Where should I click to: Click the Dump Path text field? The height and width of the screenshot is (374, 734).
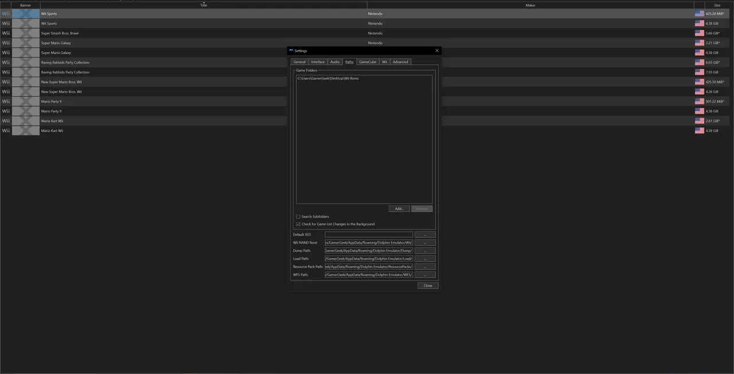(x=369, y=251)
